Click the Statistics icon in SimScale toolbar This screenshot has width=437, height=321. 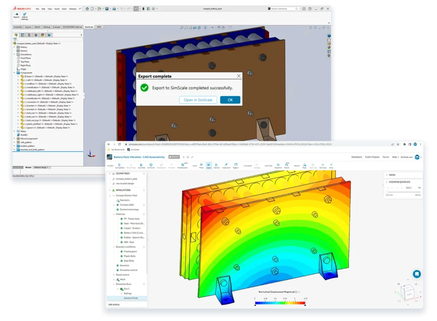(216, 164)
